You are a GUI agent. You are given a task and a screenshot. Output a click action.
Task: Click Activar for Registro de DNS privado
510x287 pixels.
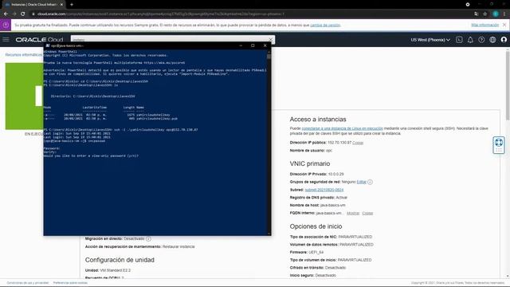click(341, 198)
